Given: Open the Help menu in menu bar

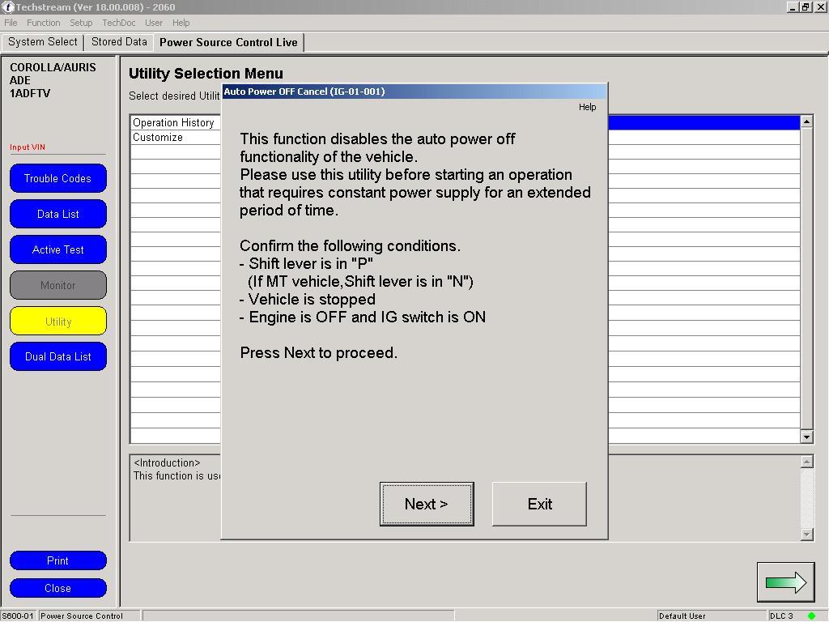Looking at the screenshot, I should point(181,23).
